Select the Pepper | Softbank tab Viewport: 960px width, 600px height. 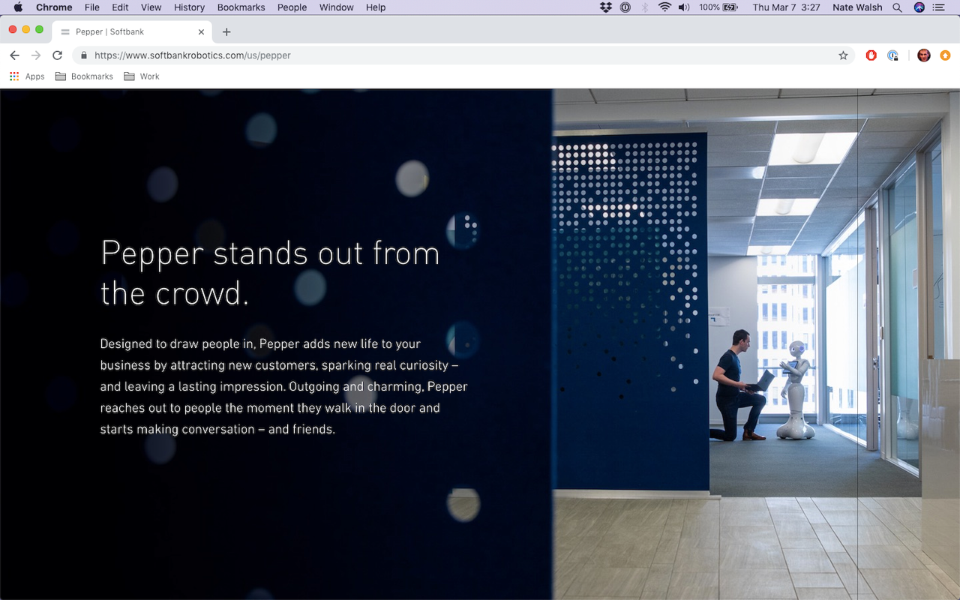click(x=131, y=32)
